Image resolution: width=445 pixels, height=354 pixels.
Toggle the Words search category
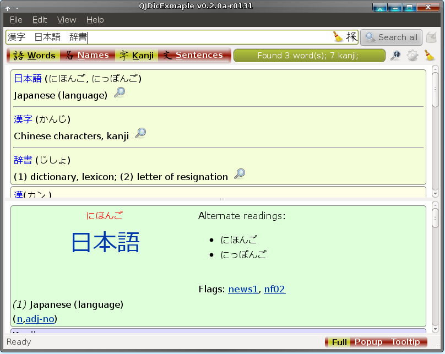point(34,55)
